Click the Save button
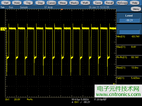 98,3
